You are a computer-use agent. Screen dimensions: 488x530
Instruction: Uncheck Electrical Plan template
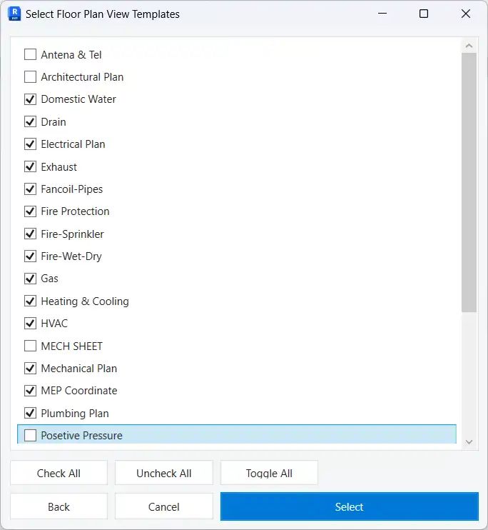[x=30, y=144]
